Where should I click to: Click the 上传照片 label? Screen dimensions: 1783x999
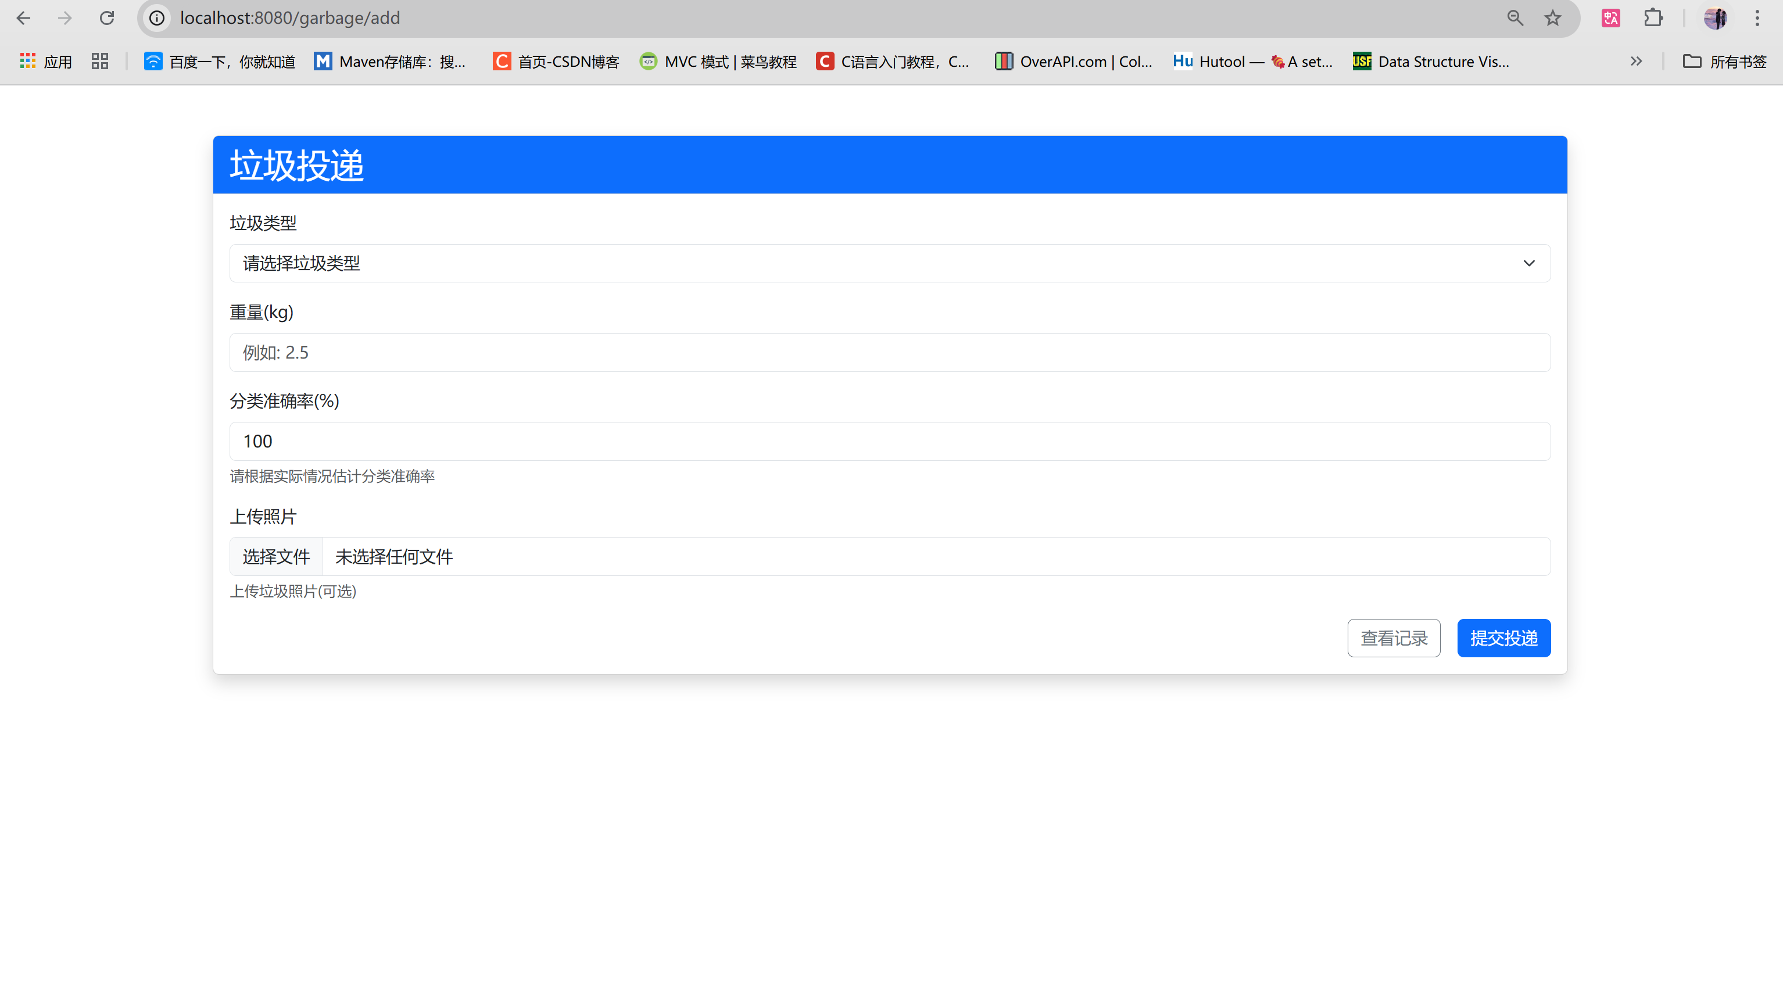coord(263,517)
